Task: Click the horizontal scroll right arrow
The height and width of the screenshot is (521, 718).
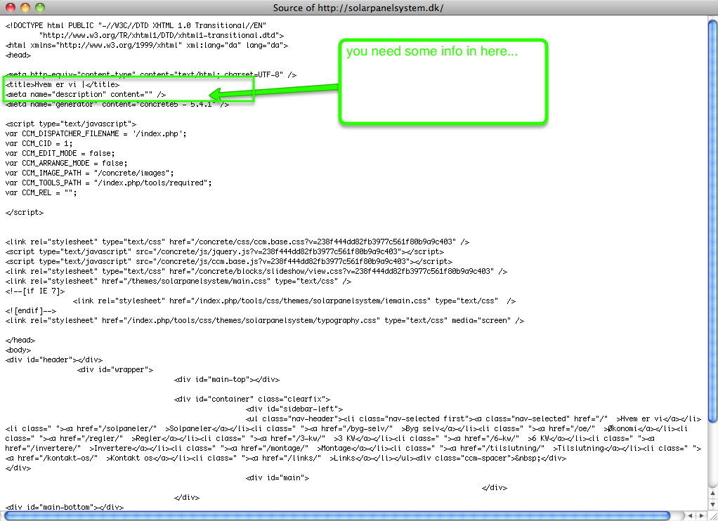Action: click(x=701, y=516)
